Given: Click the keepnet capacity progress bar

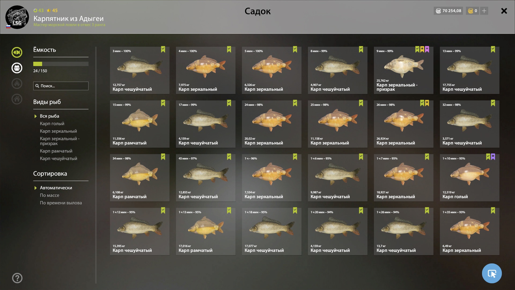Looking at the screenshot, I should tap(61, 64).
